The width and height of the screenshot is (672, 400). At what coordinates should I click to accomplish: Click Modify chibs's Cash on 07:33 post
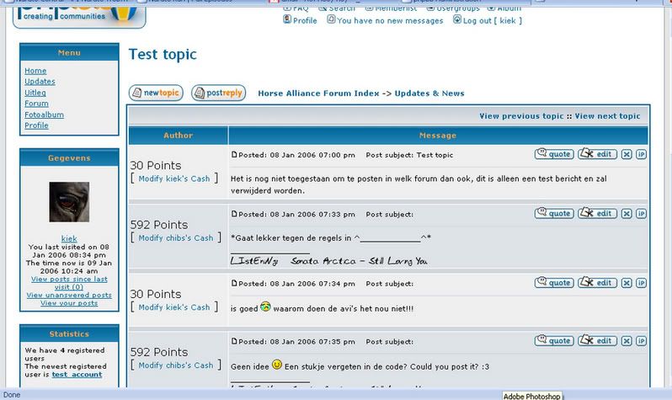point(176,238)
